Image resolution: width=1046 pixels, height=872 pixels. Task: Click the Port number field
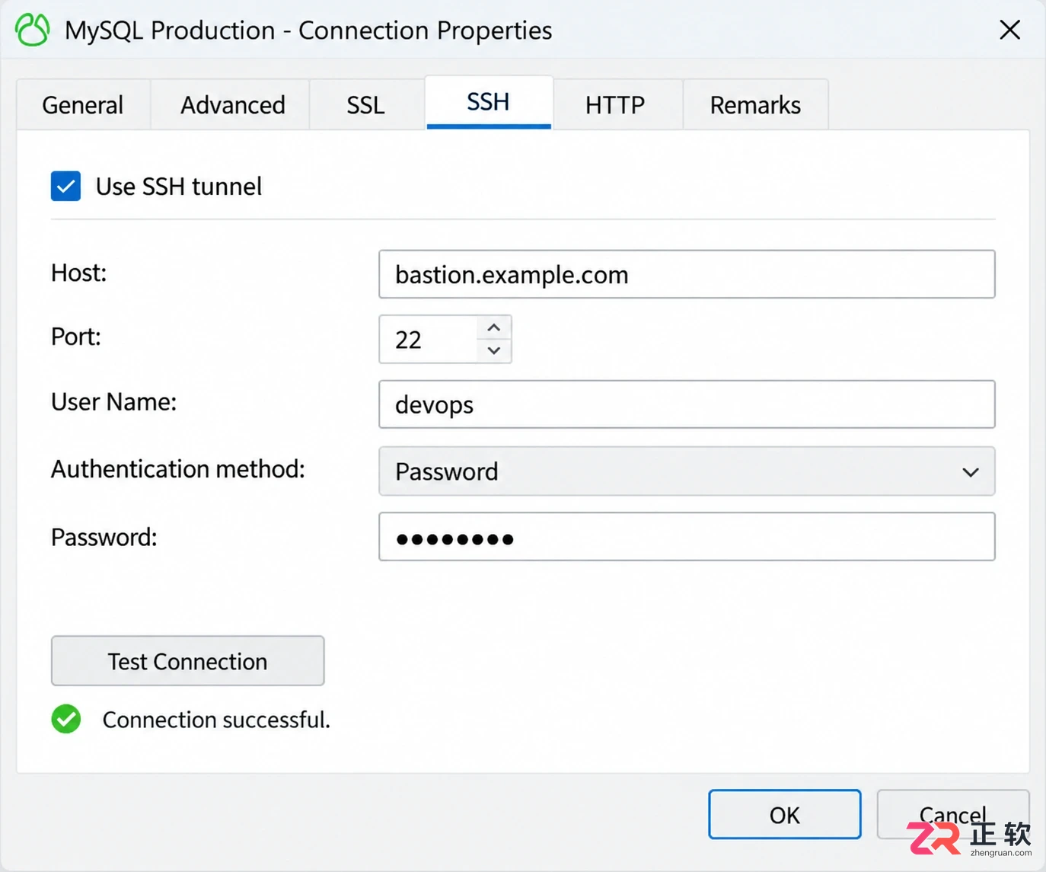pos(429,339)
